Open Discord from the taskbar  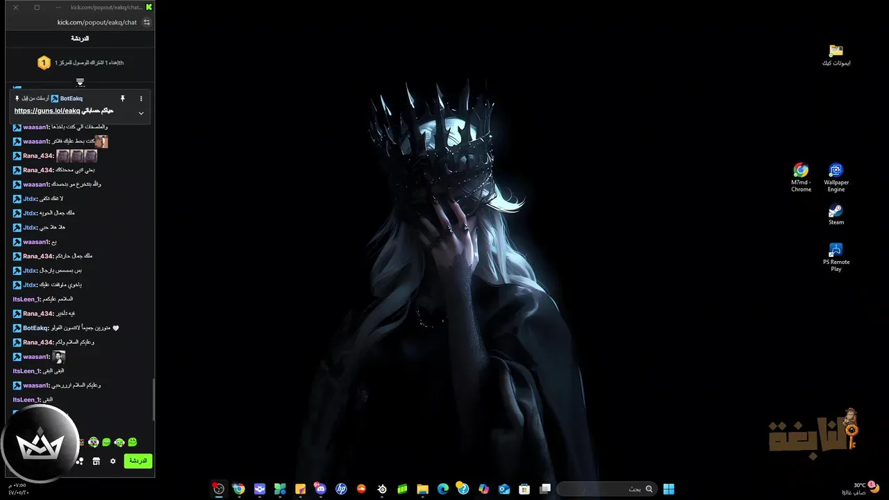(320, 489)
